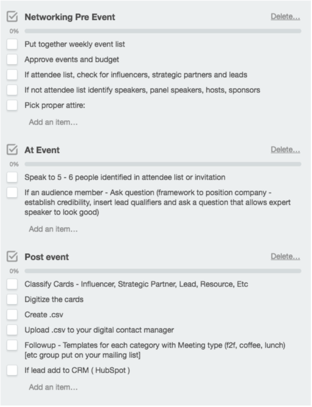Edit the 'At Event' checklist title
This screenshot has height=407, width=312.
tap(42, 150)
